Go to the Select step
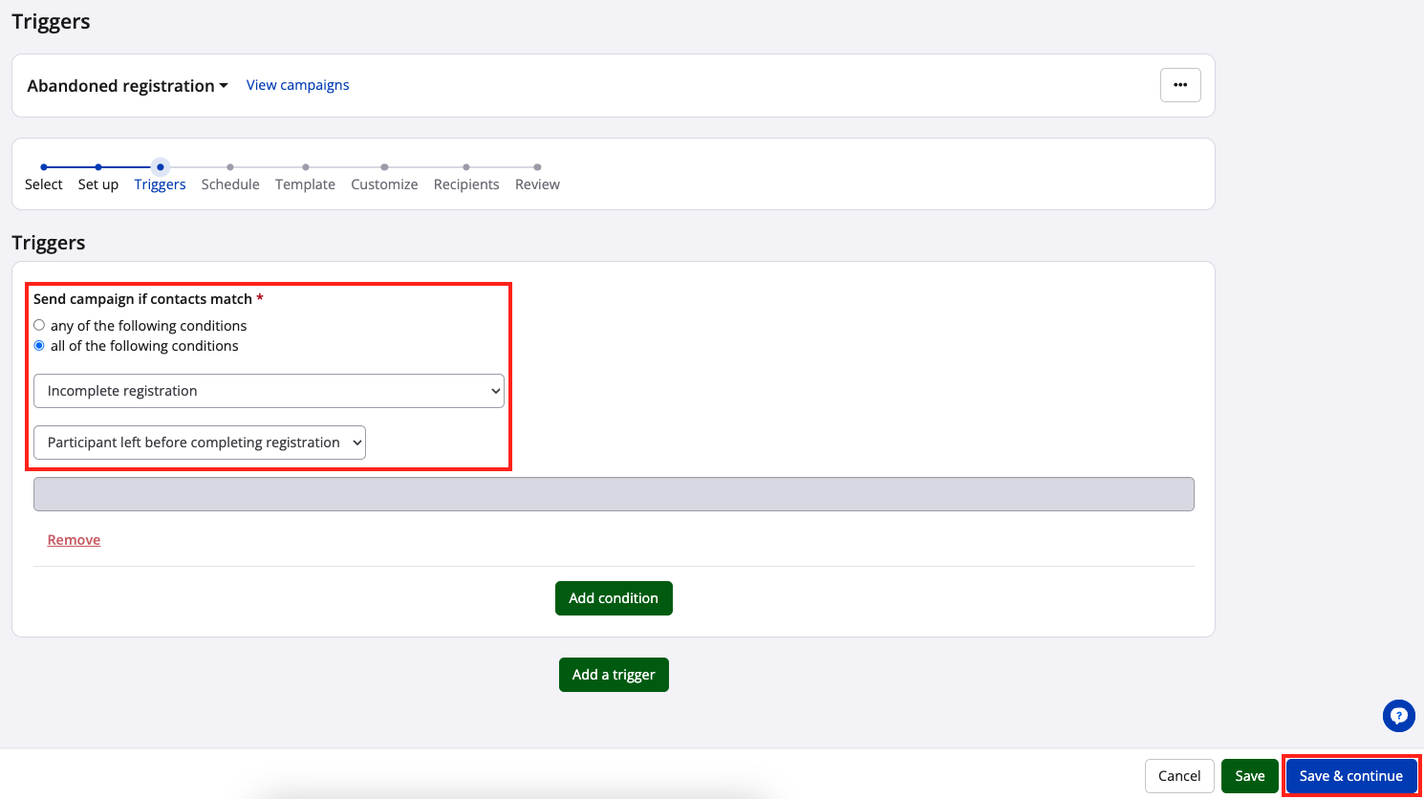The width and height of the screenshot is (1424, 799). 44,184
